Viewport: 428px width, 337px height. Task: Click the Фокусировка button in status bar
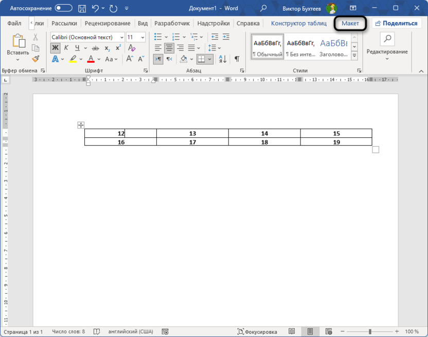click(257, 332)
